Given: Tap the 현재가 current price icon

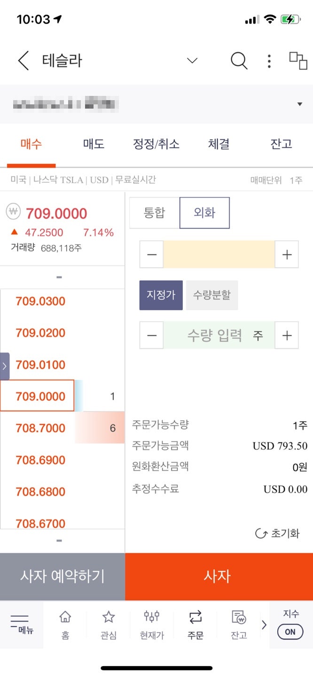Looking at the screenshot, I should pyautogui.click(x=151, y=624).
